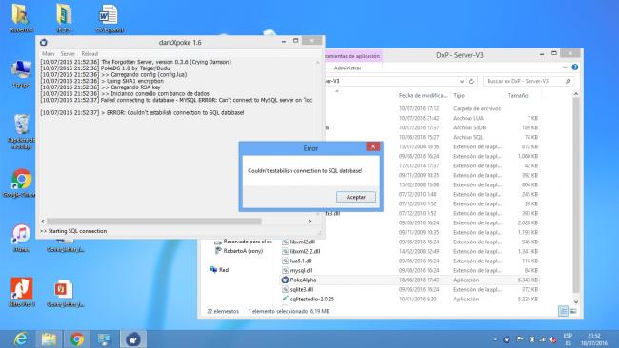Click the 13/01/2004 date cell
This screenshot has height=348, width=619.
click(x=419, y=146)
